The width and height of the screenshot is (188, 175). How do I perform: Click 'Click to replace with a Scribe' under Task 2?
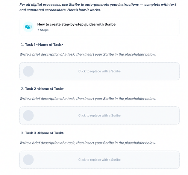[x=99, y=115]
